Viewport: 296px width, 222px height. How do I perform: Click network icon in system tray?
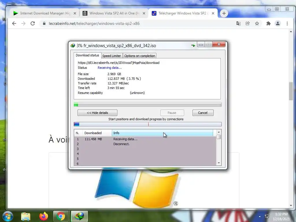(x=267, y=216)
